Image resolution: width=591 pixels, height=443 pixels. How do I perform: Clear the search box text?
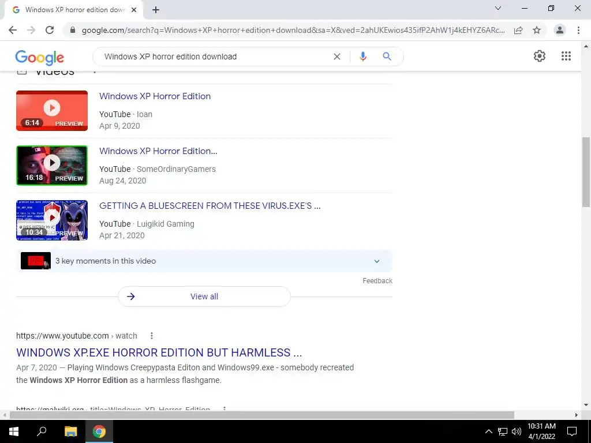click(337, 57)
